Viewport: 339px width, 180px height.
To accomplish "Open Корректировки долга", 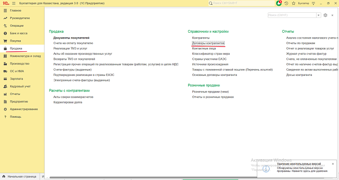I will [68, 102].
